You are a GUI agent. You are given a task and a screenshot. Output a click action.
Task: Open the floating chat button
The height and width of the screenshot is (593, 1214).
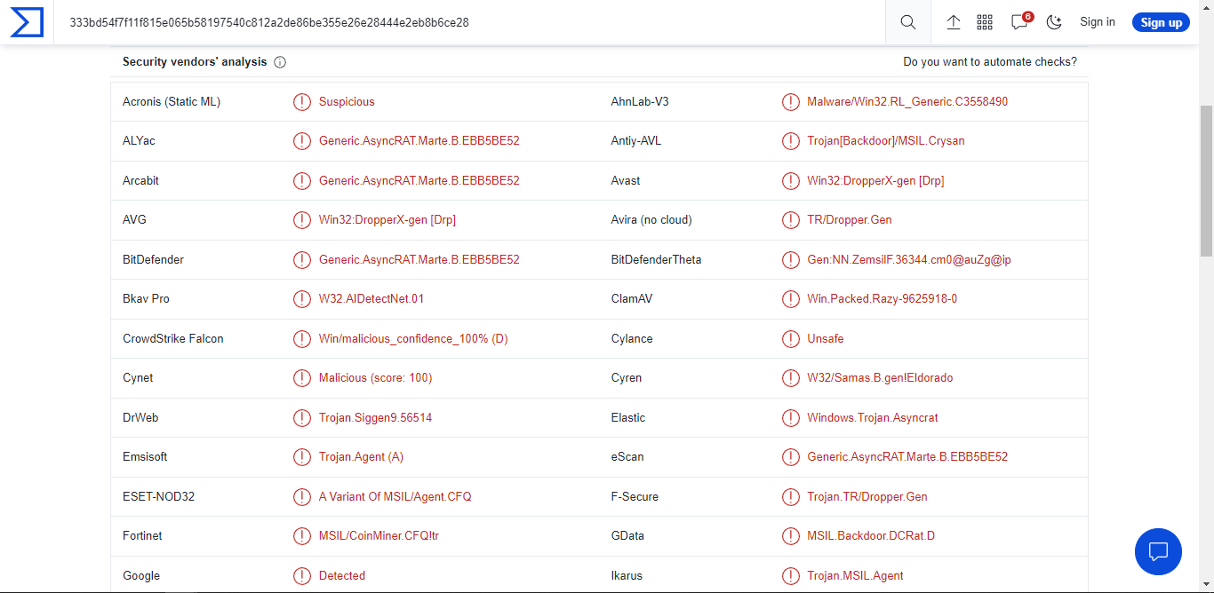[1158, 551]
